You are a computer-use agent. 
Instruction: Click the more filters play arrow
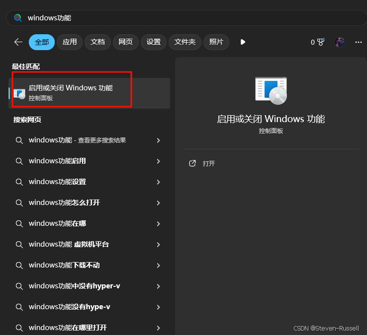(x=243, y=42)
